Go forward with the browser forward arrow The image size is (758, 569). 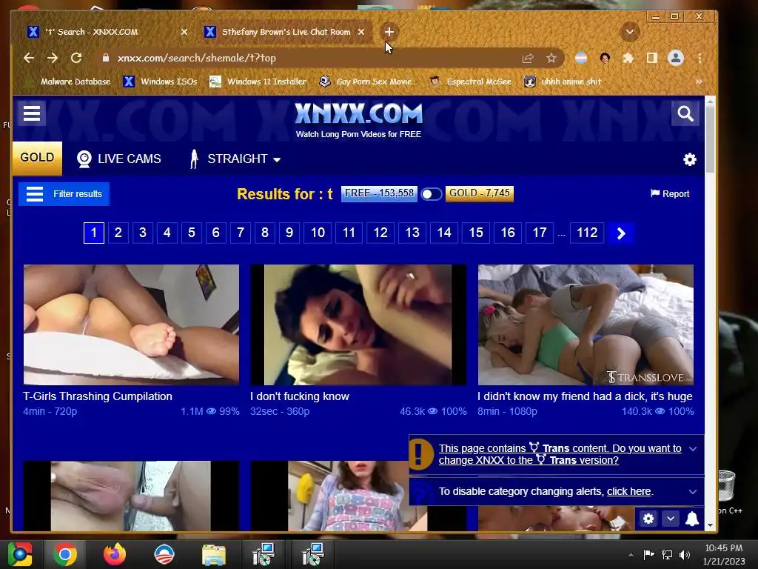[53, 58]
